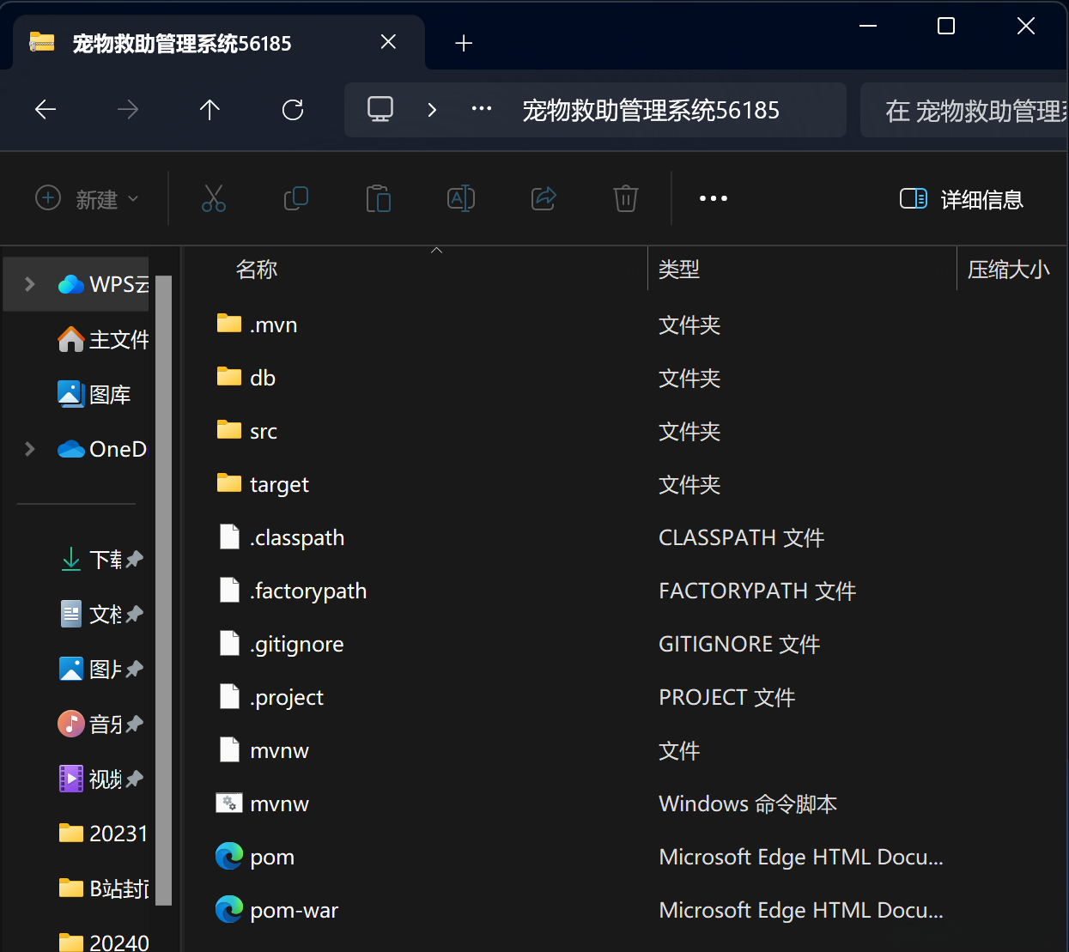
Task: Add a new tab with plus button
Action: pyautogui.click(x=464, y=43)
